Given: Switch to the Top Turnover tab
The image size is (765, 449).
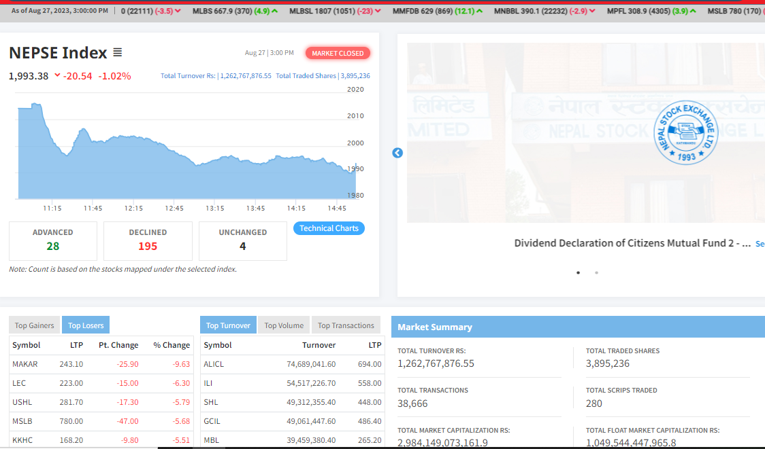Looking at the screenshot, I should (x=228, y=325).
